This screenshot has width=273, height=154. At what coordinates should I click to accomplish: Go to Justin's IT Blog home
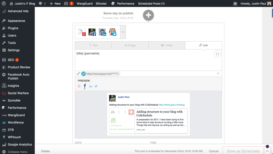pyautogui.click(x=22, y=3)
